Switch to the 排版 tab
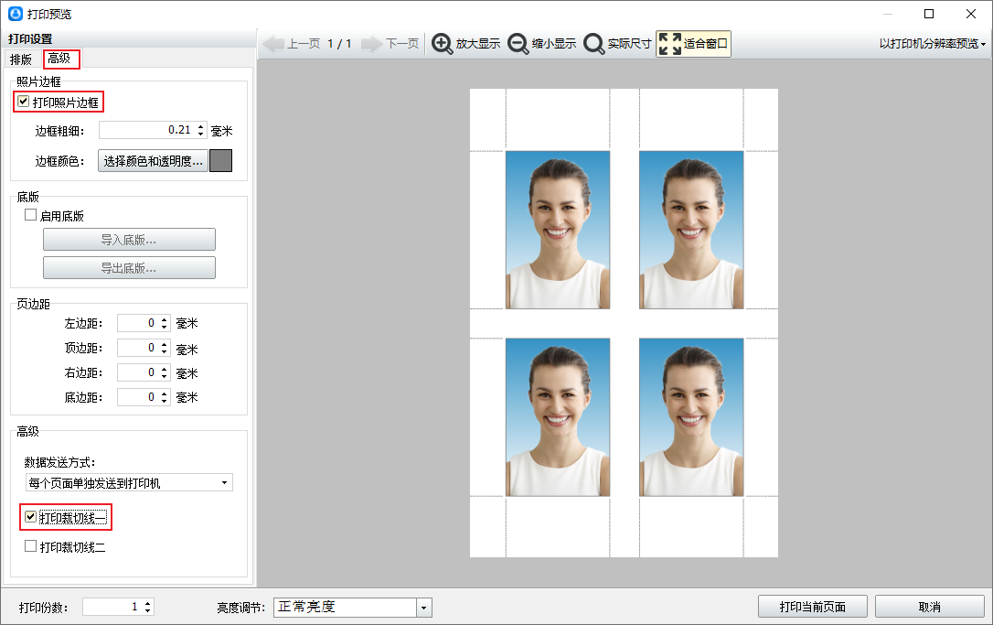This screenshot has width=993, height=625. click(21, 59)
